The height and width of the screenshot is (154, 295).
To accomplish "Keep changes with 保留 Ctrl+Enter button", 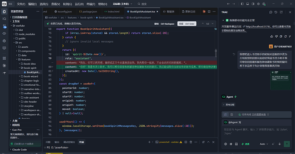I will (187, 24).
